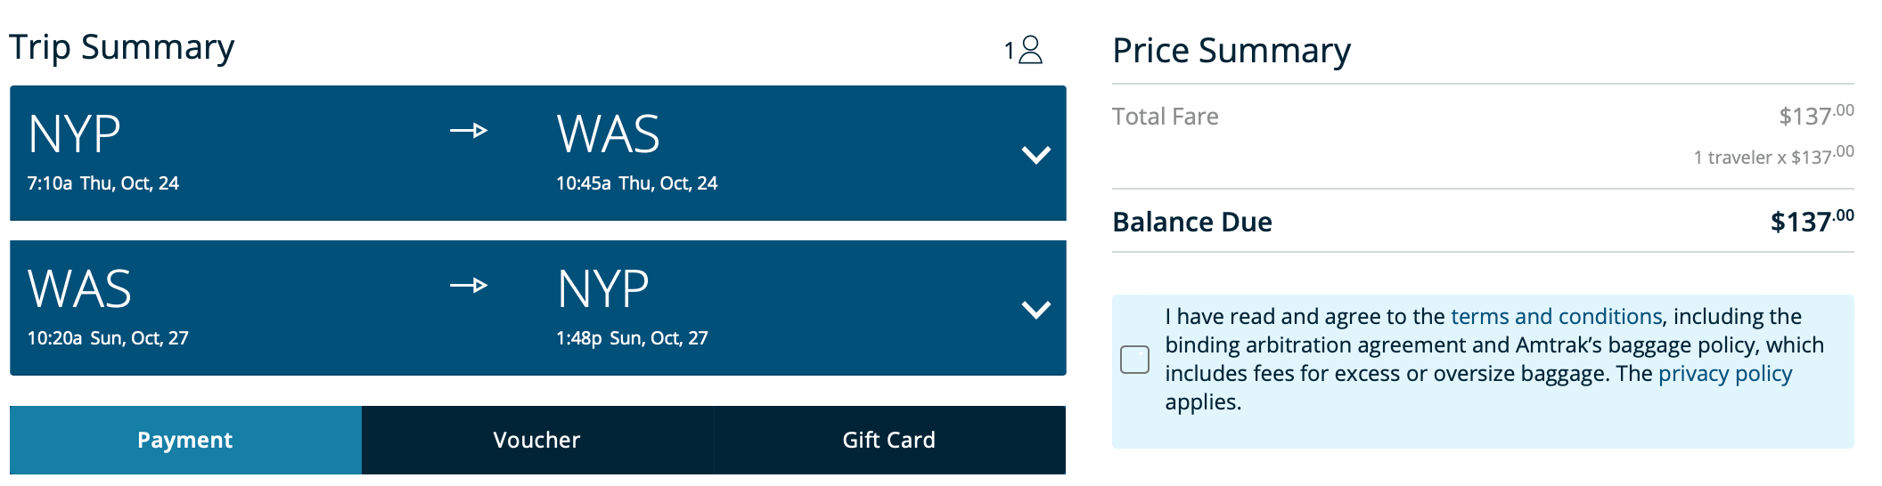Click the Balance Due $137.00 amount
This screenshot has height=486, width=1882.
coord(1811,222)
